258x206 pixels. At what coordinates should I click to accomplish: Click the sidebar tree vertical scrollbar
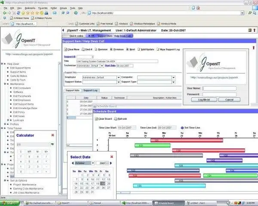[x=60, y=128]
